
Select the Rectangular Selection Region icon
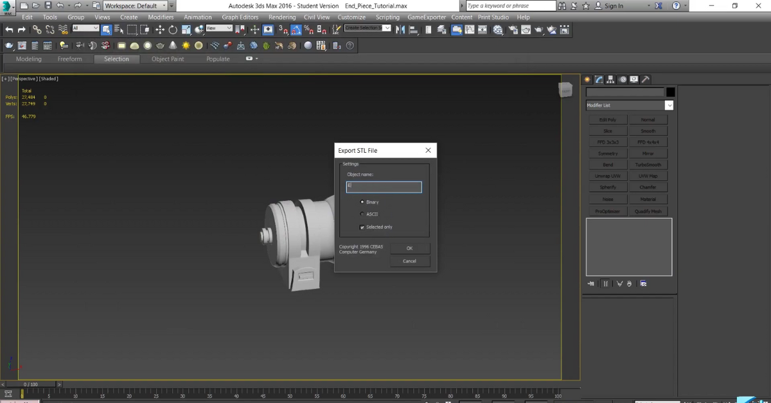[131, 29]
